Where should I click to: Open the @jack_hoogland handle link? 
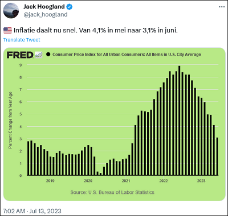pyautogui.click(x=46, y=15)
